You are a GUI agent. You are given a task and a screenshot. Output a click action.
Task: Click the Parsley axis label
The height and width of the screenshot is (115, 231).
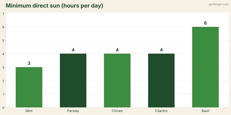click(73, 111)
